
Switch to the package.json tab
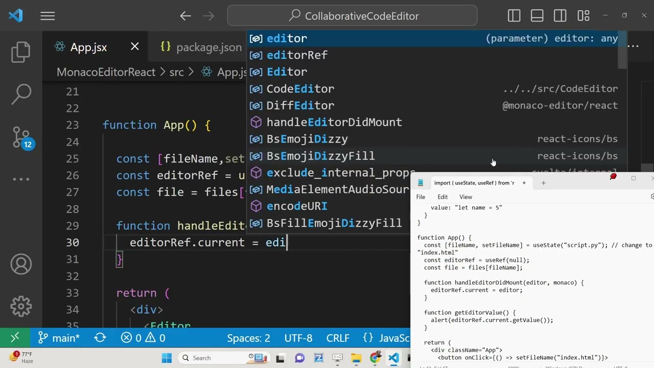click(x=201, y=47)
